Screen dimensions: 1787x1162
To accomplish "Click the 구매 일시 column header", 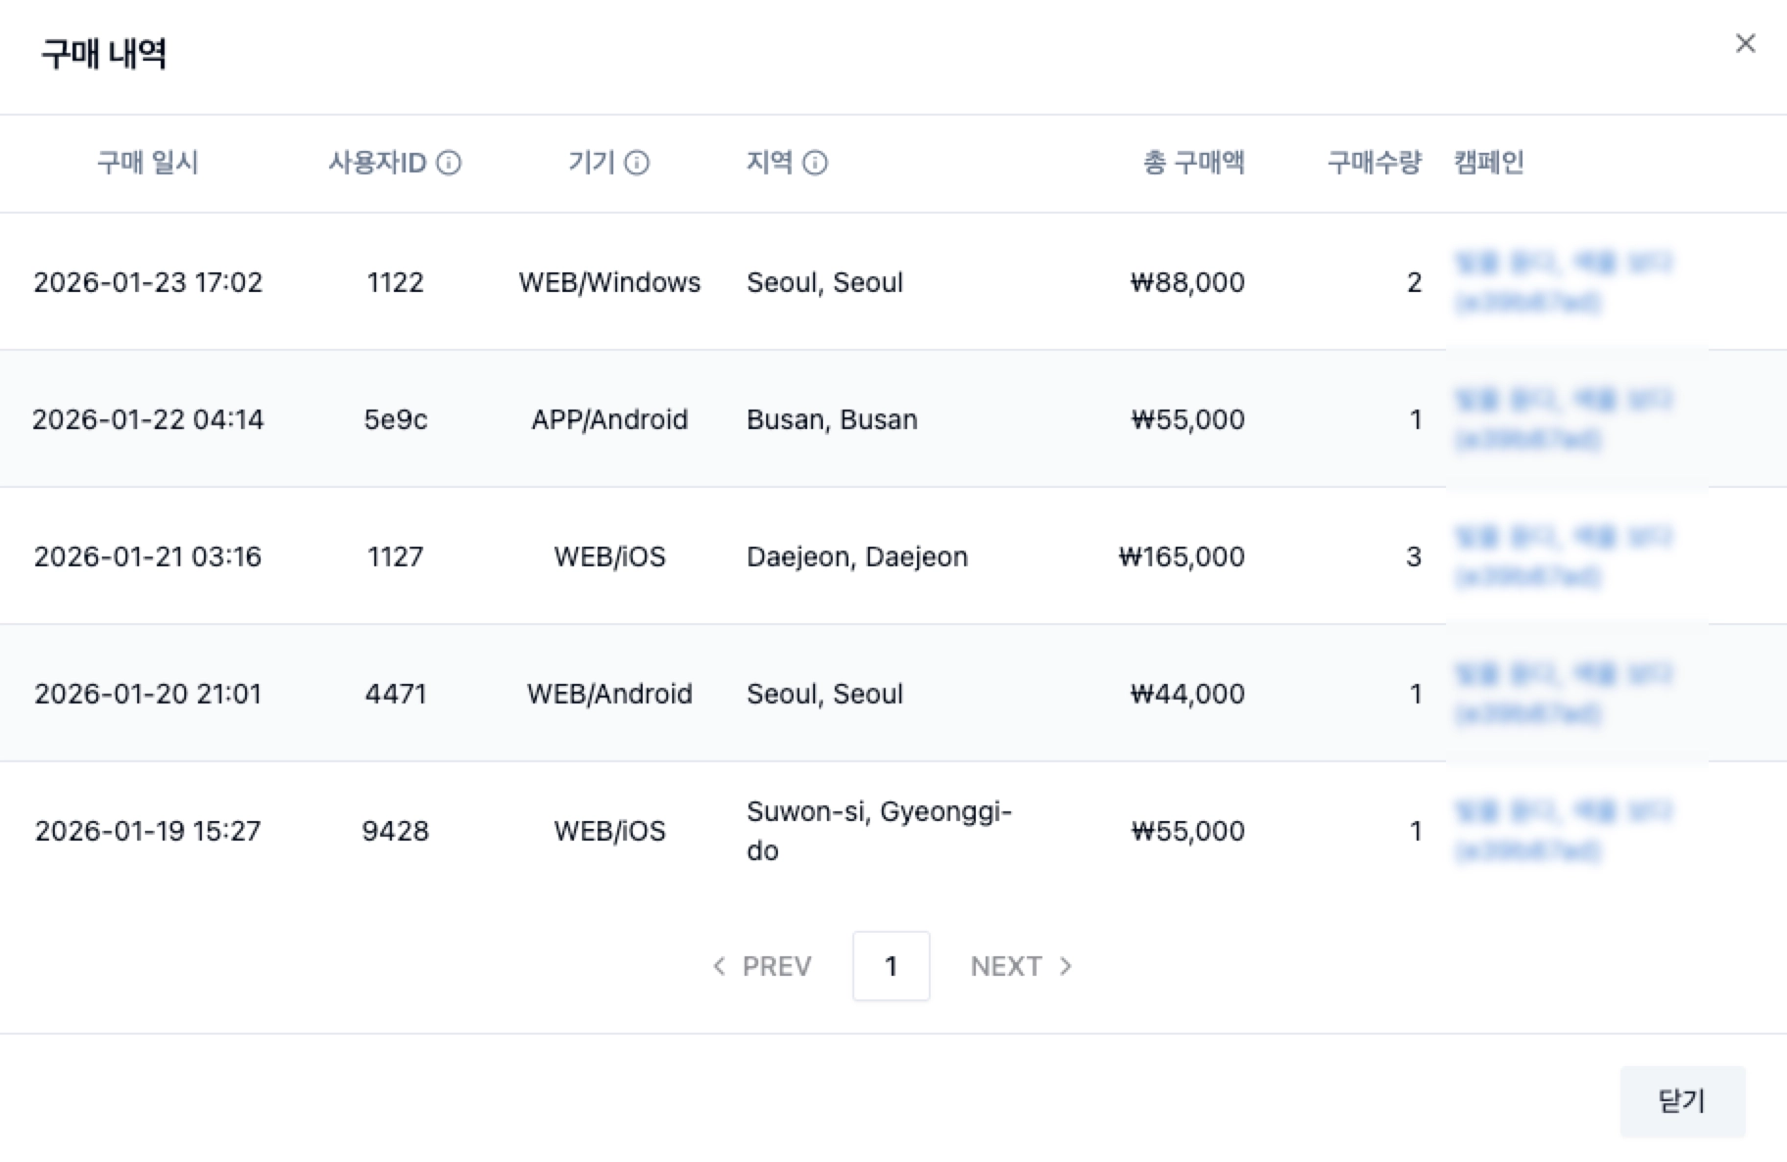I will pyautogui.click(x=148, y=163).
